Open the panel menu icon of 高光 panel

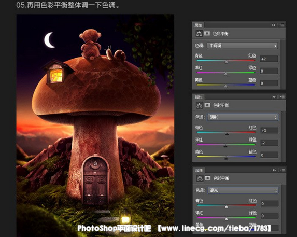click(282, 170)
